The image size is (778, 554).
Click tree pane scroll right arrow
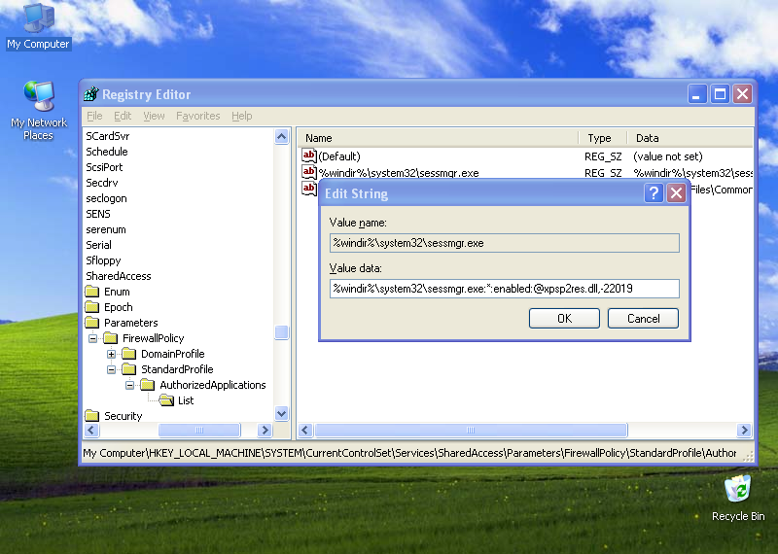point(265,430)
